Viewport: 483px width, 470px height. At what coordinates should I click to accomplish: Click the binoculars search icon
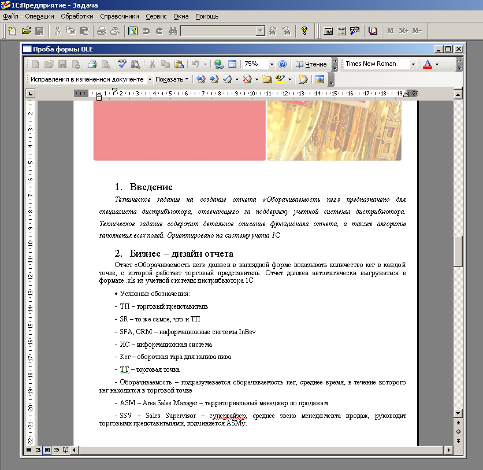click(172, 31)
